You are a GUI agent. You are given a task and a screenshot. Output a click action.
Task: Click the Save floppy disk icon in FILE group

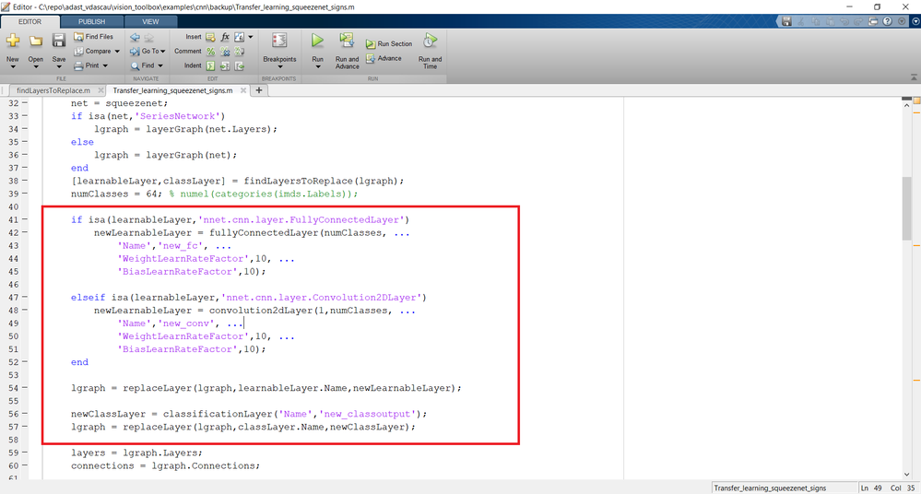pyautogui.click(x=59, y=41)
